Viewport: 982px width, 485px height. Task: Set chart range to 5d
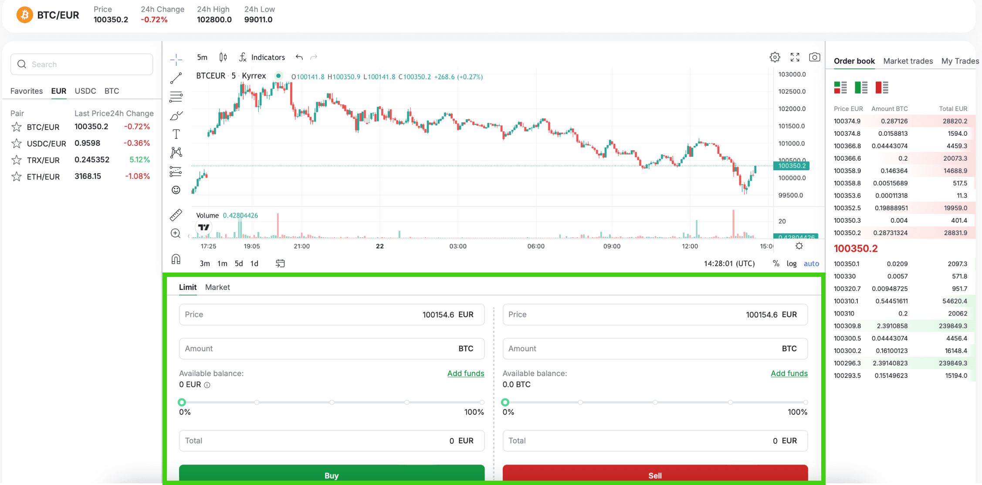click(239, 263)
